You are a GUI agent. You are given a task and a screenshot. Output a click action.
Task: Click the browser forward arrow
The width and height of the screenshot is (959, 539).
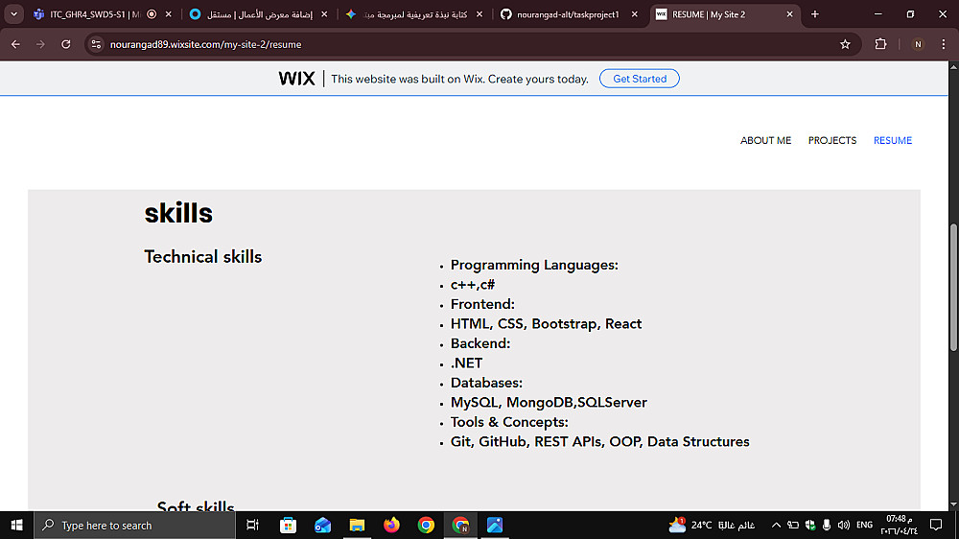click(40, 44)
